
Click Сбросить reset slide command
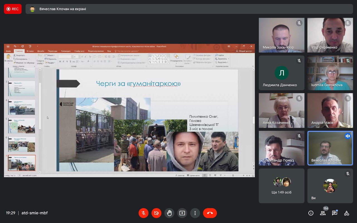point(51,59)
